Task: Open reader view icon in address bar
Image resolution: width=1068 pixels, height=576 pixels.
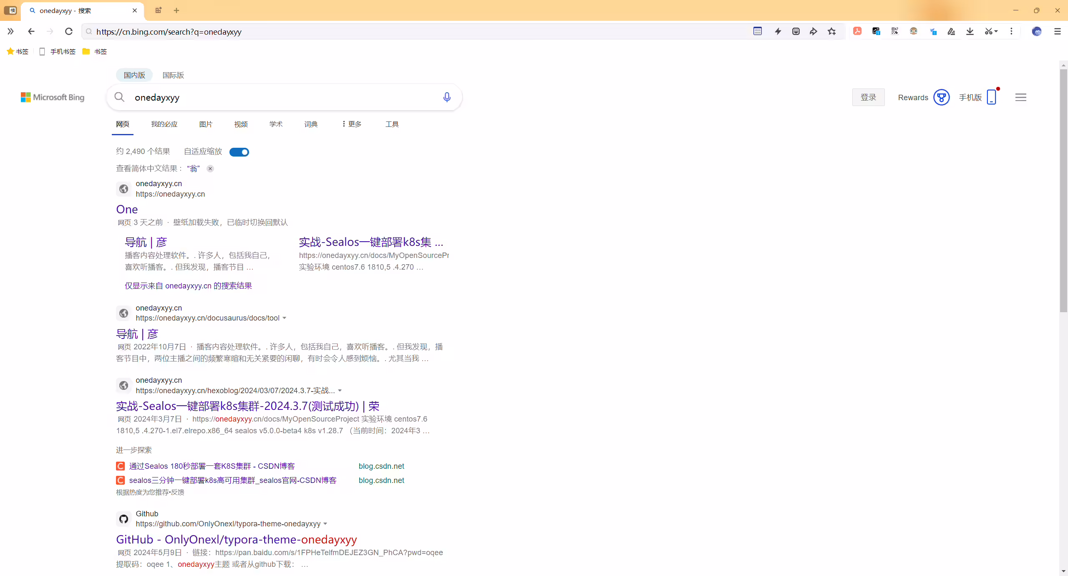Action: [758, 31]
